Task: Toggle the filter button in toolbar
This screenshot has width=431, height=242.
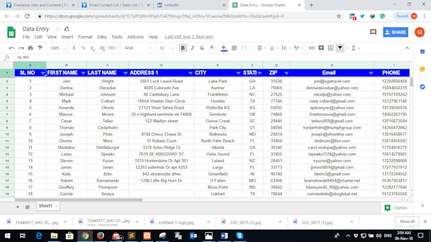Action: 340,48
